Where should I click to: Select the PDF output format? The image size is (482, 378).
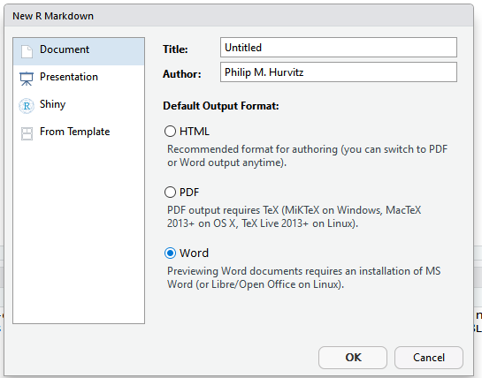(x=170, y=193)
